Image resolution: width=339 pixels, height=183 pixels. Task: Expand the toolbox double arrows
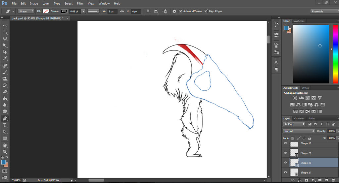click(x=2, y=17)
